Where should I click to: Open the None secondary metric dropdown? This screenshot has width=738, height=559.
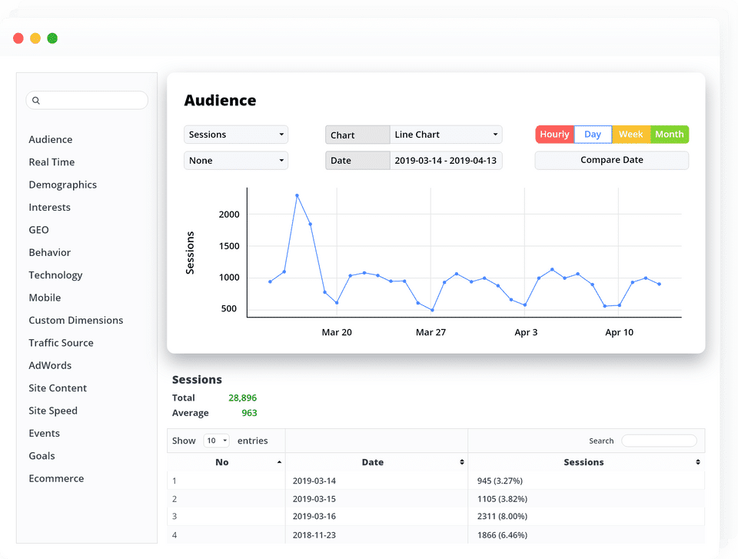(236, 161)
